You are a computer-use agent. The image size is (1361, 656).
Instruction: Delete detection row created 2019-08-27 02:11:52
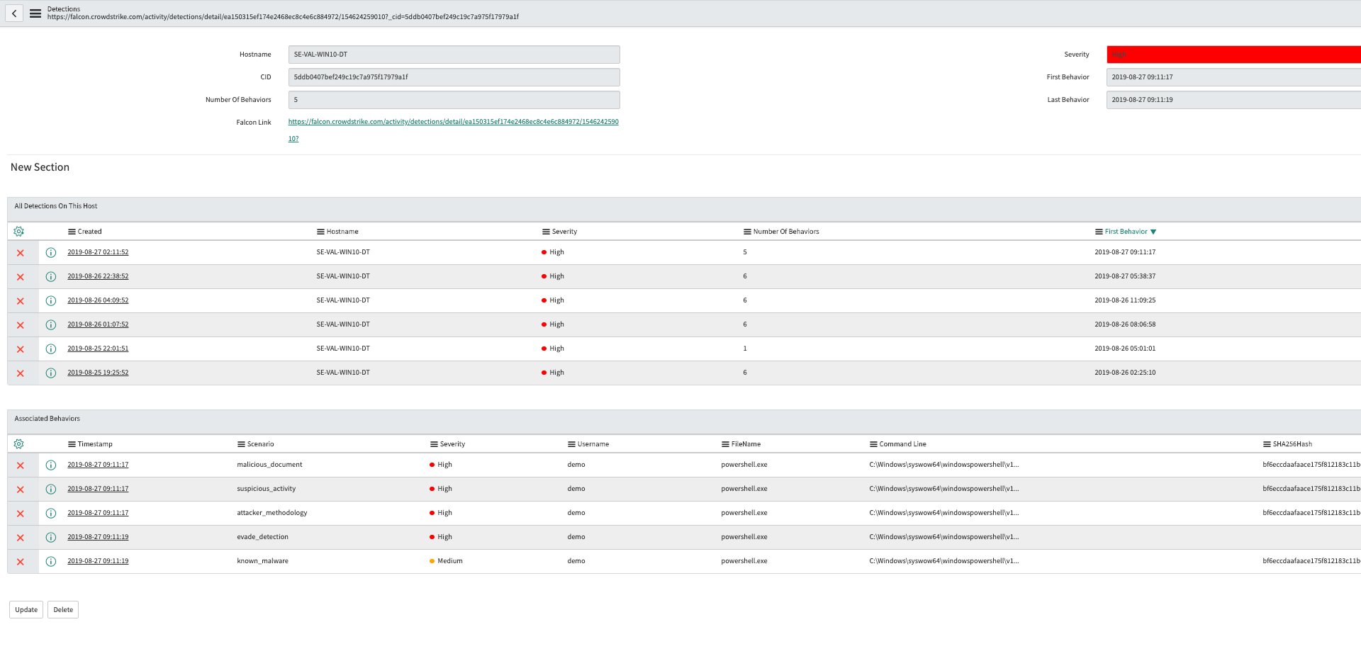pyautogui.click(x=21, y=253)
